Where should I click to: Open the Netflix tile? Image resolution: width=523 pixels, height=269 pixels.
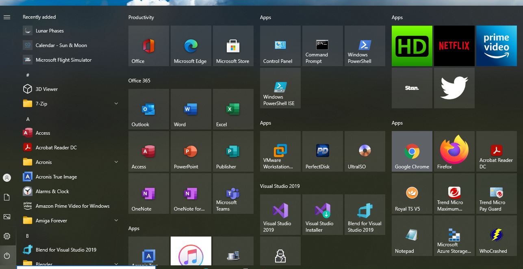454,46
